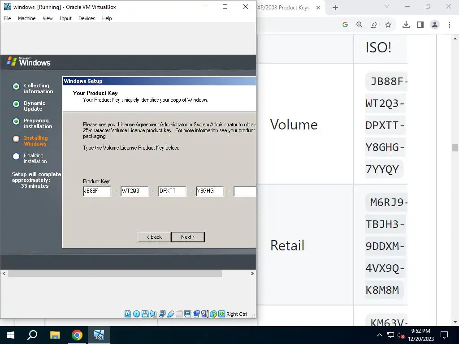Bookmark this page with the star icon
Viewport: 459px width, 344px height.
(388, 25)
